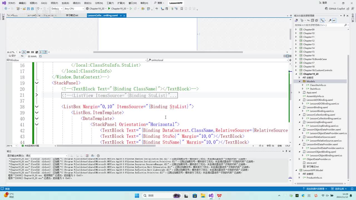The width and height of the screenshot is (356, 200).
Task: Open the Debug configuration dropdown
Action: (x=57, y=9)
